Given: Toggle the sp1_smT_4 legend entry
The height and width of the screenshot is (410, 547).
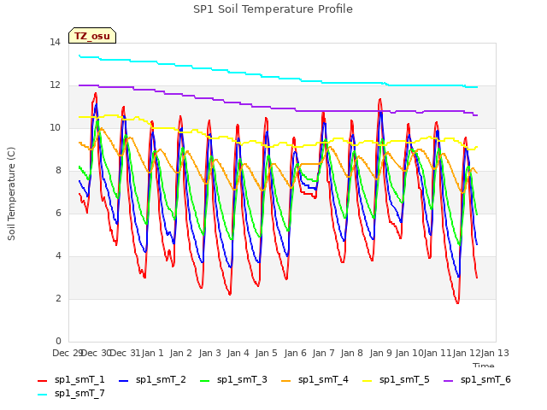Looking at the screenshot, I should tap(315, 379).
